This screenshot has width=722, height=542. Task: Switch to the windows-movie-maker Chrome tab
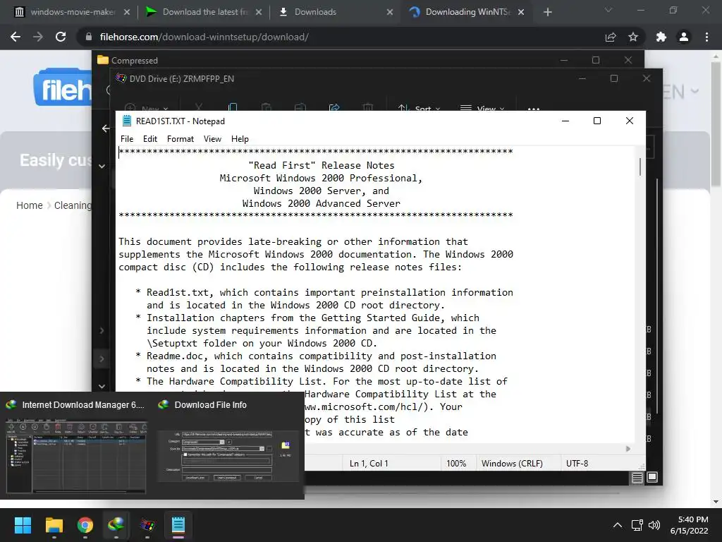pyautogui.click(x=73, y=12)
